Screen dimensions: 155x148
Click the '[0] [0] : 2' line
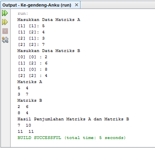pos(33,57)
